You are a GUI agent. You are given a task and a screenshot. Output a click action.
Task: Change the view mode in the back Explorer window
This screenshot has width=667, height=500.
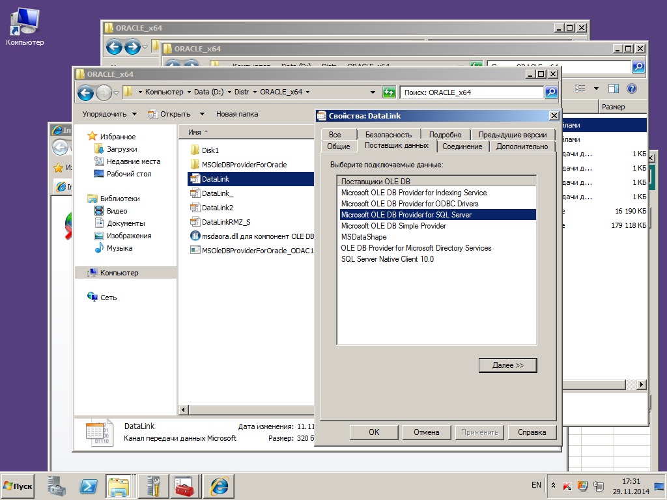[x=580, y=89]
